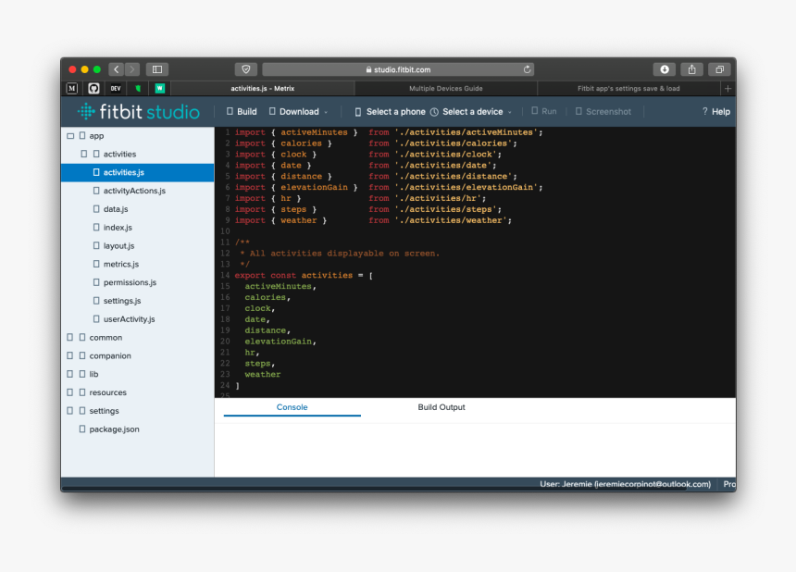This screenshot has height=572, width=796.
Task: Toggle the Safari sidebar button
Action: pyautogui.click(x=156, y=69)
